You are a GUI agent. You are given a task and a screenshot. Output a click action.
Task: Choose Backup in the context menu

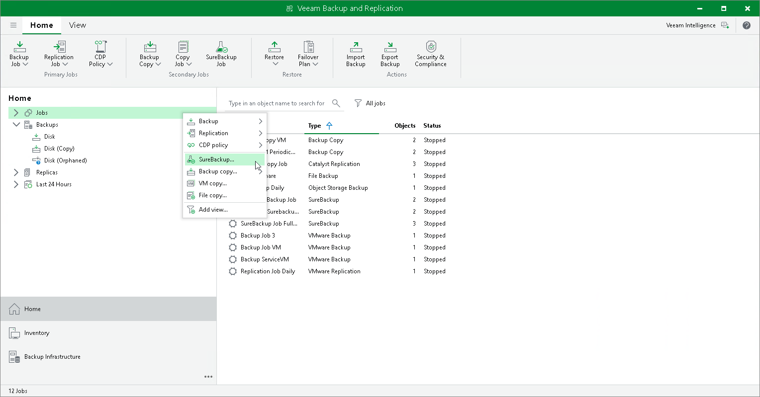pyautogui.click(x=225, y=121)
